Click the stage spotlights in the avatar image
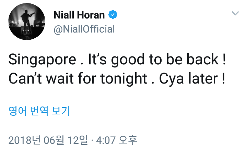This screenshot has width=247, height=151. (x=15, y=17)
